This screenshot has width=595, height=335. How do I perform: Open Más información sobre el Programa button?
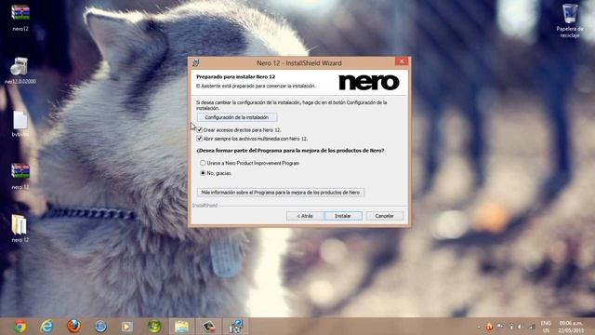(281, 193)
